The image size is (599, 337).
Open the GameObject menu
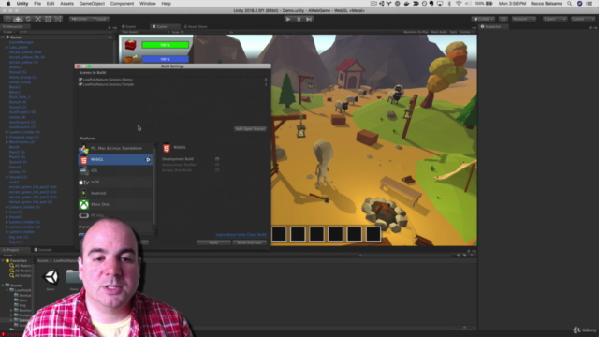tap(92, 4)
